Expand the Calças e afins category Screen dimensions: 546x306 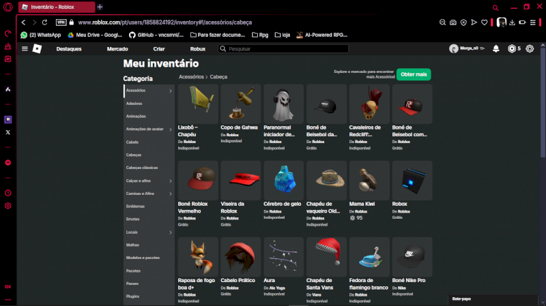coord(171,181)
